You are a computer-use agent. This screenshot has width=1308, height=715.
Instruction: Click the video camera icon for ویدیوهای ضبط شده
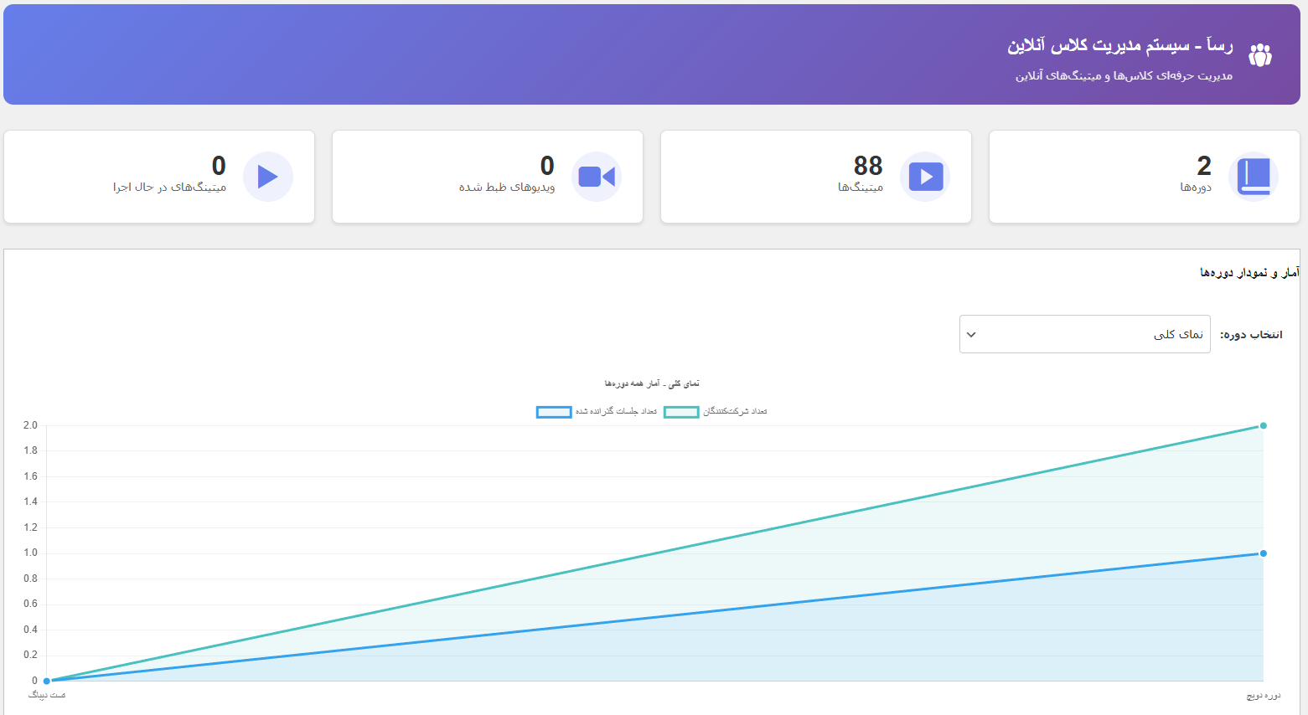pyautogui.click(x=597, y=177)
